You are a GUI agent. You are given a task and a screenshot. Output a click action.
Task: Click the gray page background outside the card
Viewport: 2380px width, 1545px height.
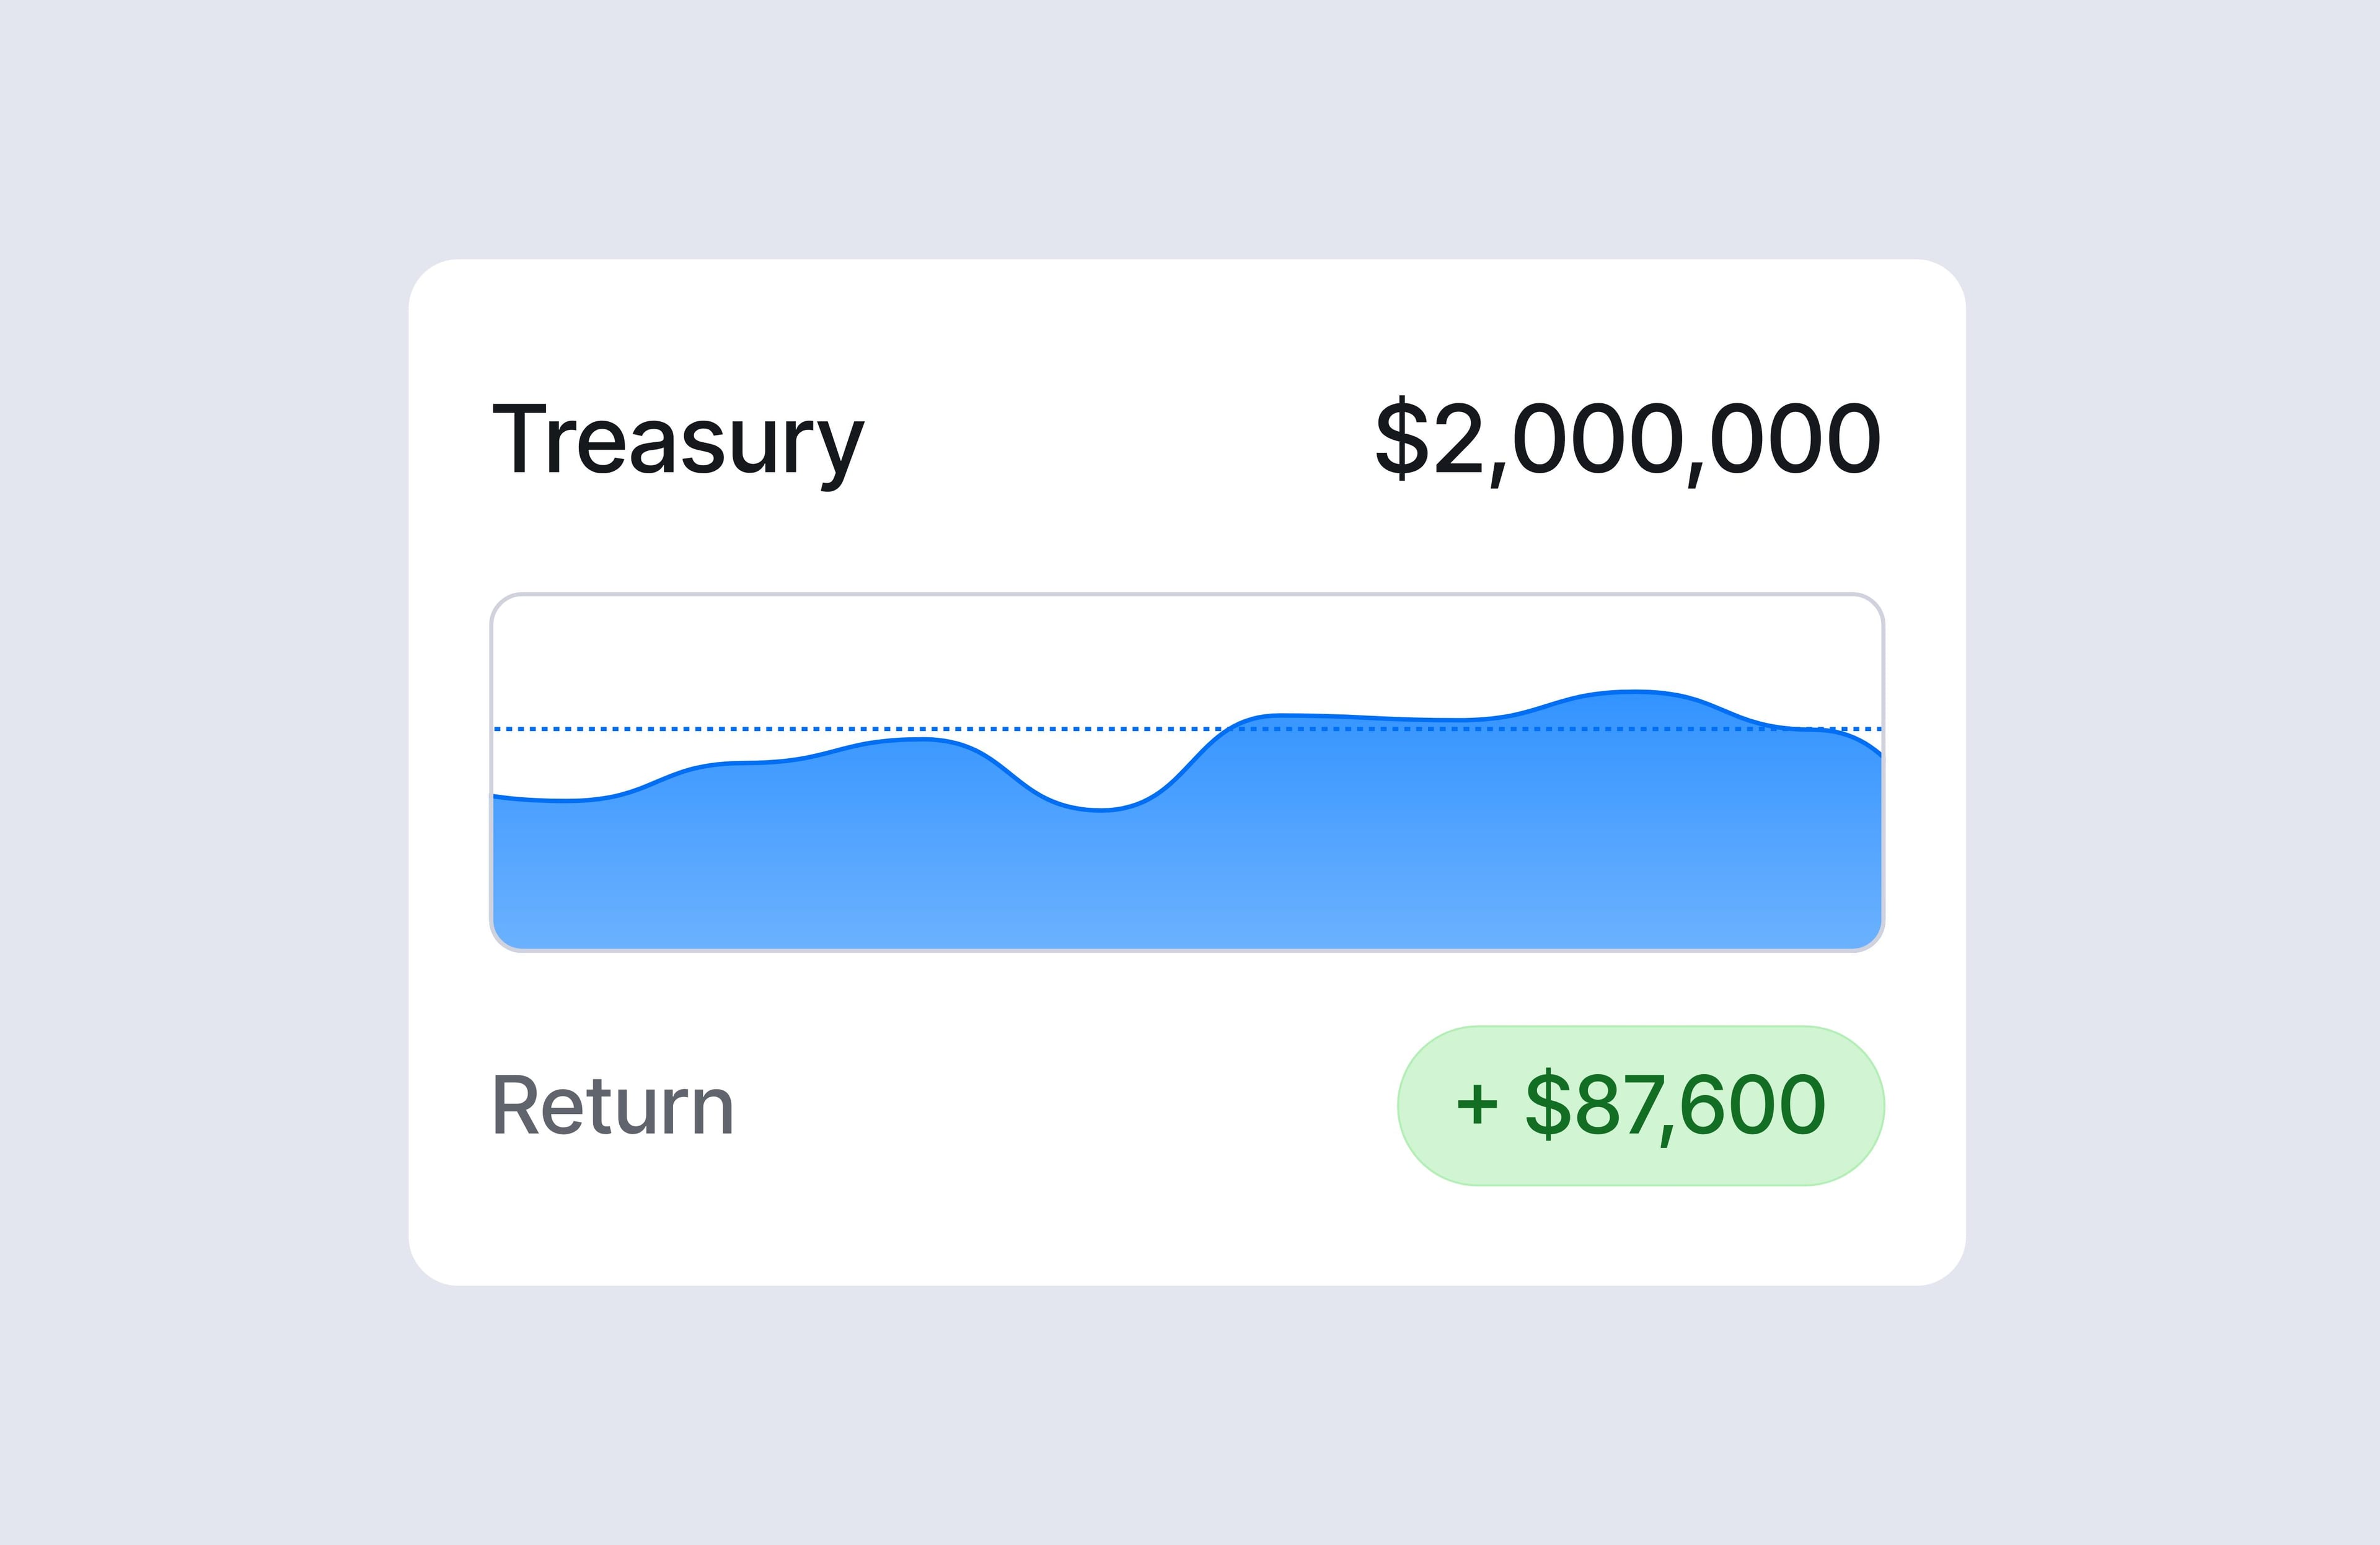click(x=200, y=800)
